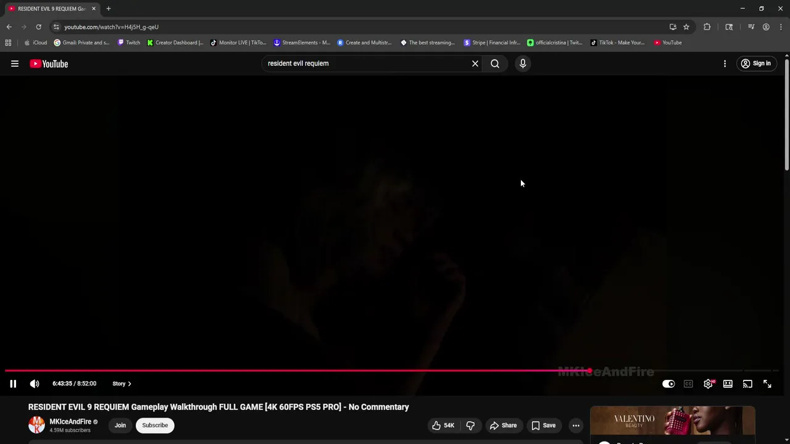
Task: Open the MKIceAndFire channel avatar
Action: (x=36, y=425)
